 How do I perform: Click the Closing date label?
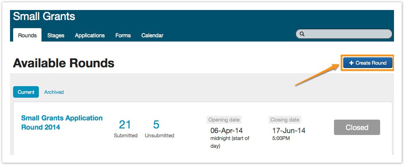[x=285, y=120]
